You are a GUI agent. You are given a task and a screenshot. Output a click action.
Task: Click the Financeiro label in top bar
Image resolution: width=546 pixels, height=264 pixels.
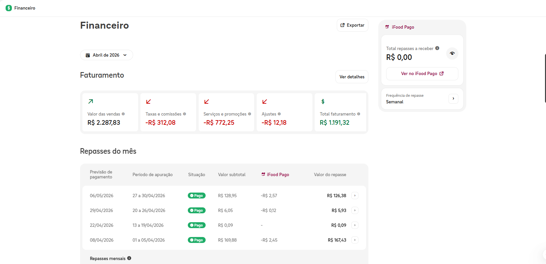[x=25, y=8]
